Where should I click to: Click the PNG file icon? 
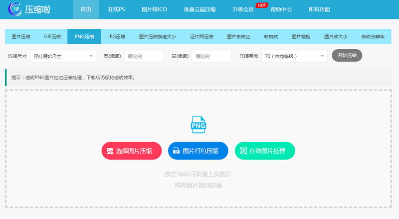[198, 125]
